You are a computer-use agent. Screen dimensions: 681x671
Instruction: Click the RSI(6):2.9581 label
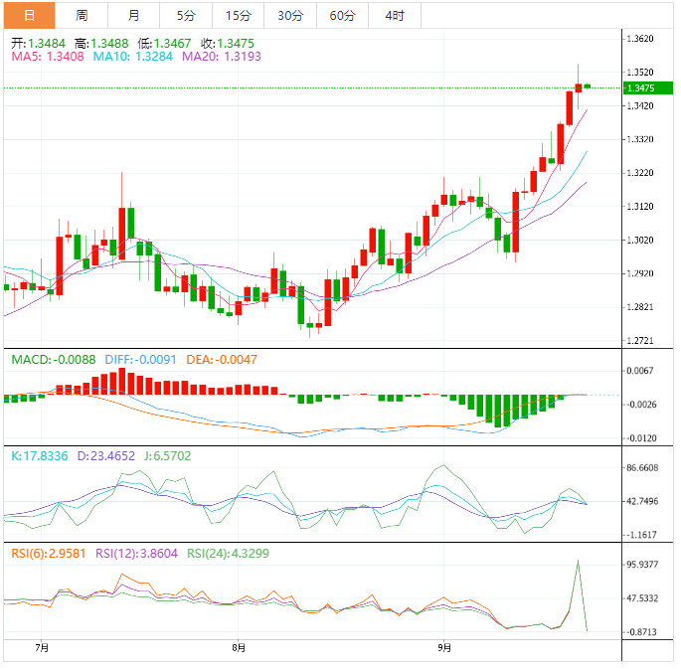pos(49,554)
